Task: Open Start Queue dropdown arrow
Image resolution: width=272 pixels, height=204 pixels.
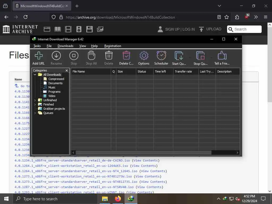Action: point(190,57)
